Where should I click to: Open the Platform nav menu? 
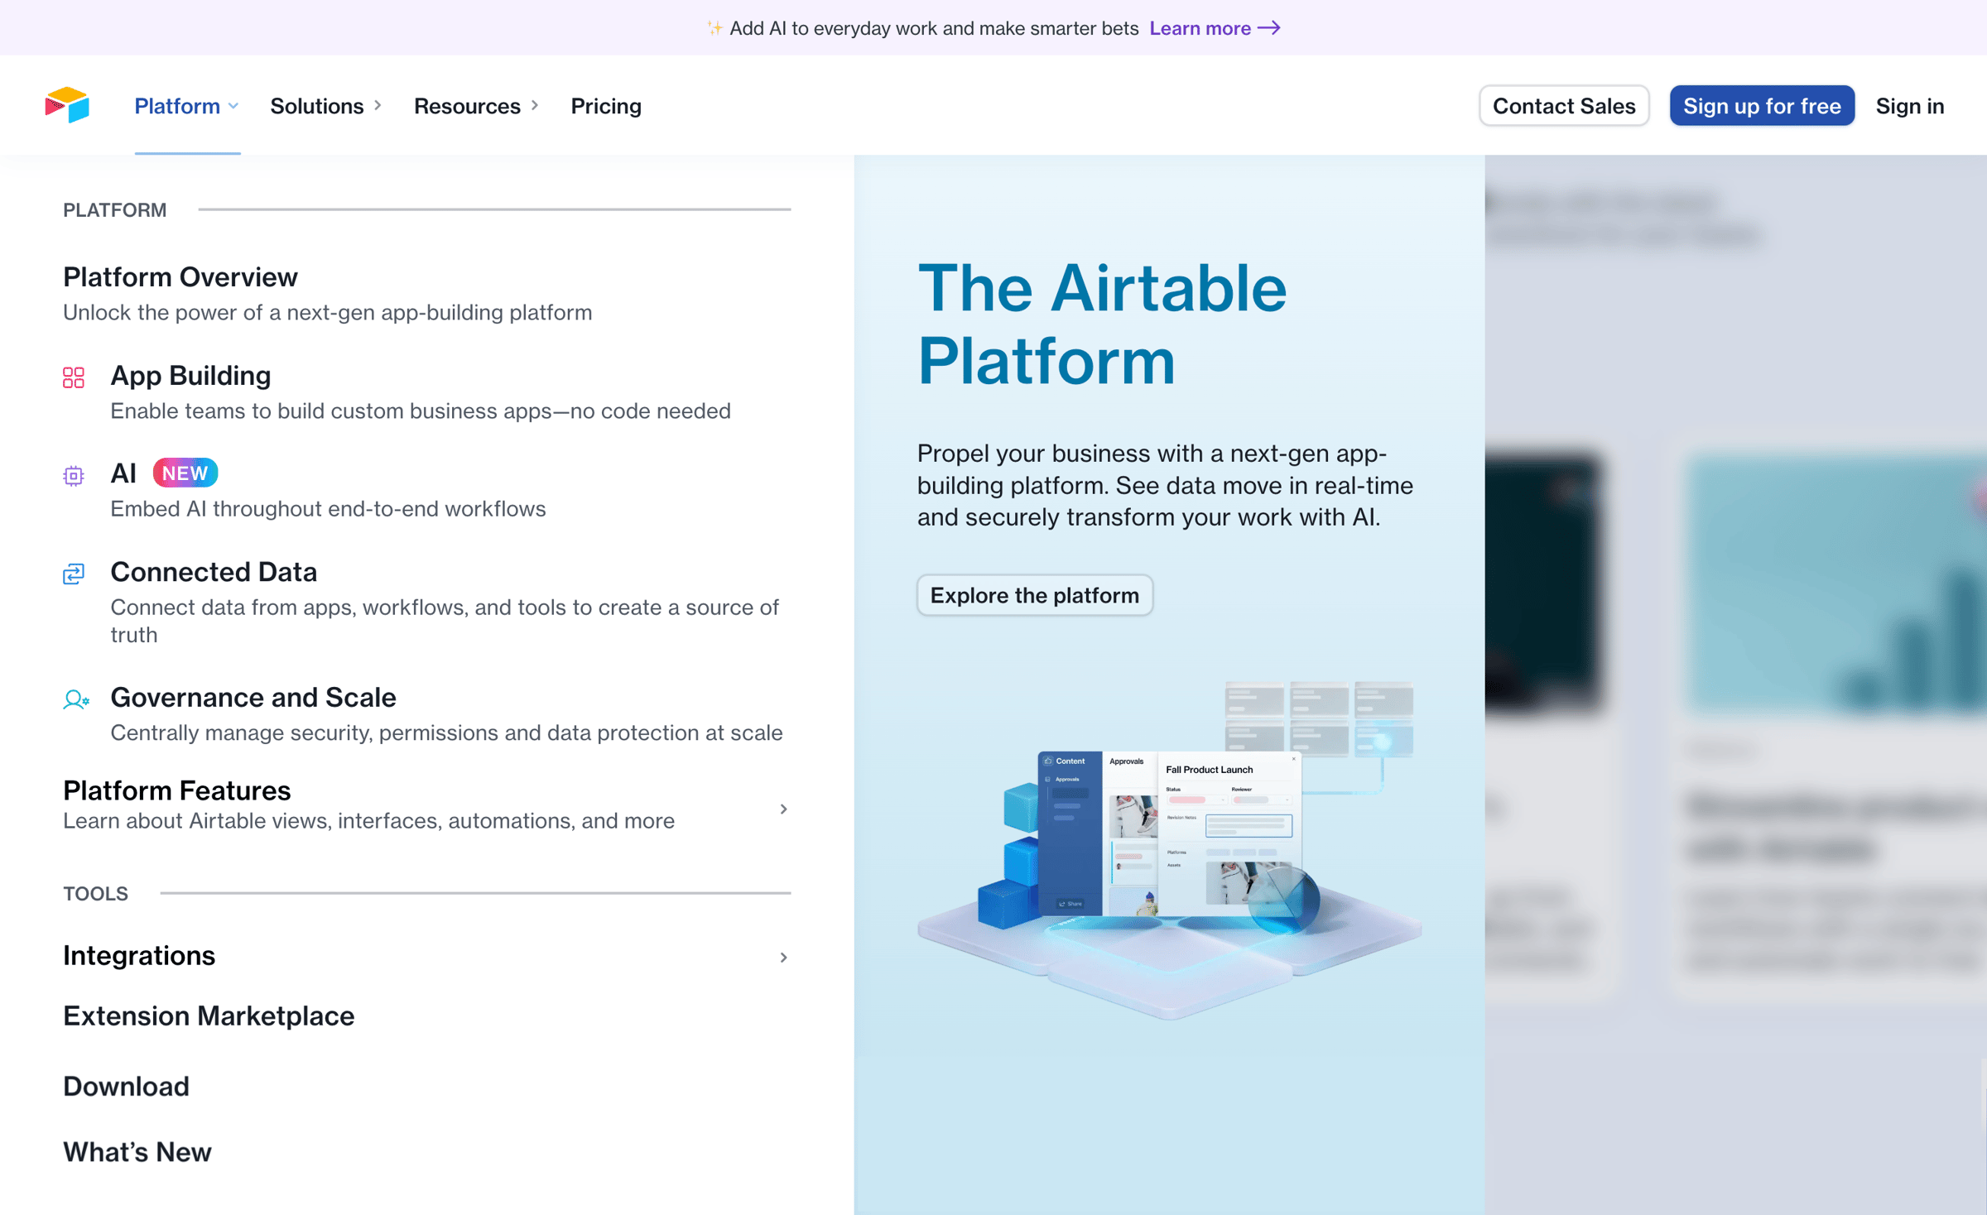tap(187, 106)
